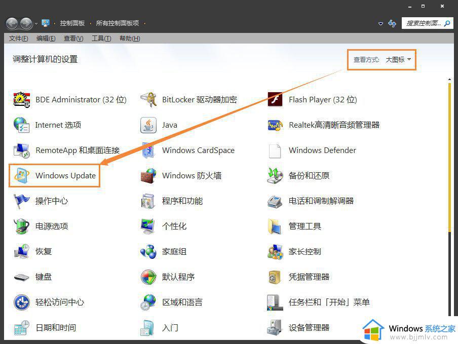Open the 轻松访问中心 icon
The image size is (458, 344).
point(22,302)
